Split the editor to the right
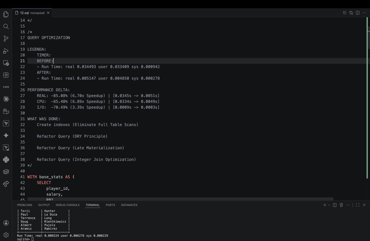This screenshot has width=370, height=241. point(358,13)
